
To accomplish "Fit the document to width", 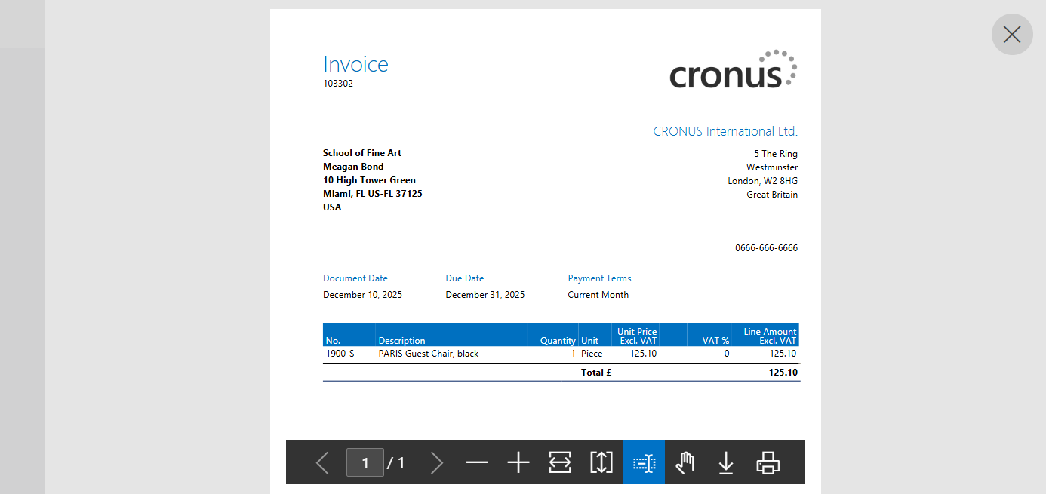I will pos(560,462).
